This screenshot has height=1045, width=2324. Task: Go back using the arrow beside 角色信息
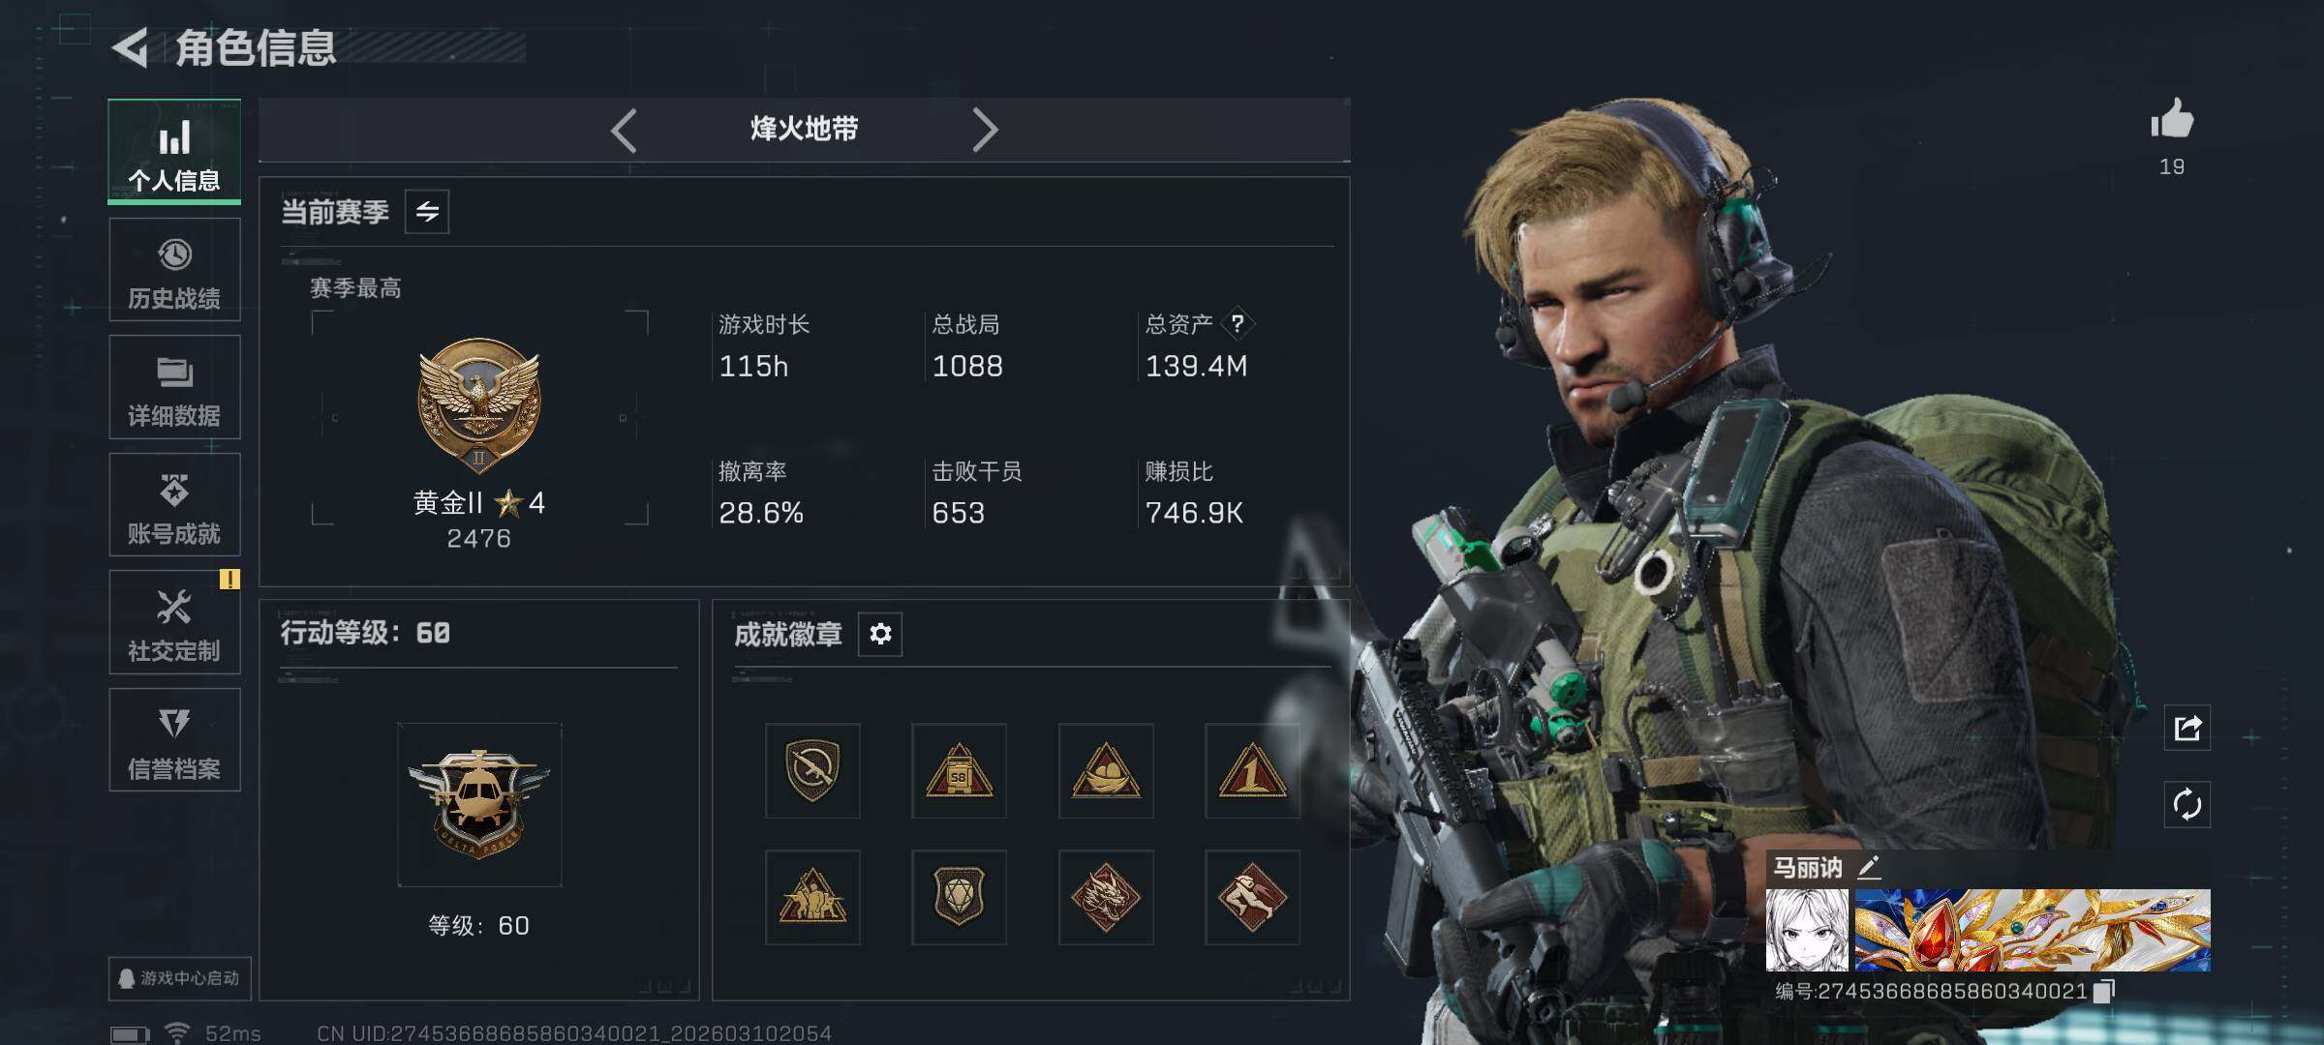(x=130, y=47)
